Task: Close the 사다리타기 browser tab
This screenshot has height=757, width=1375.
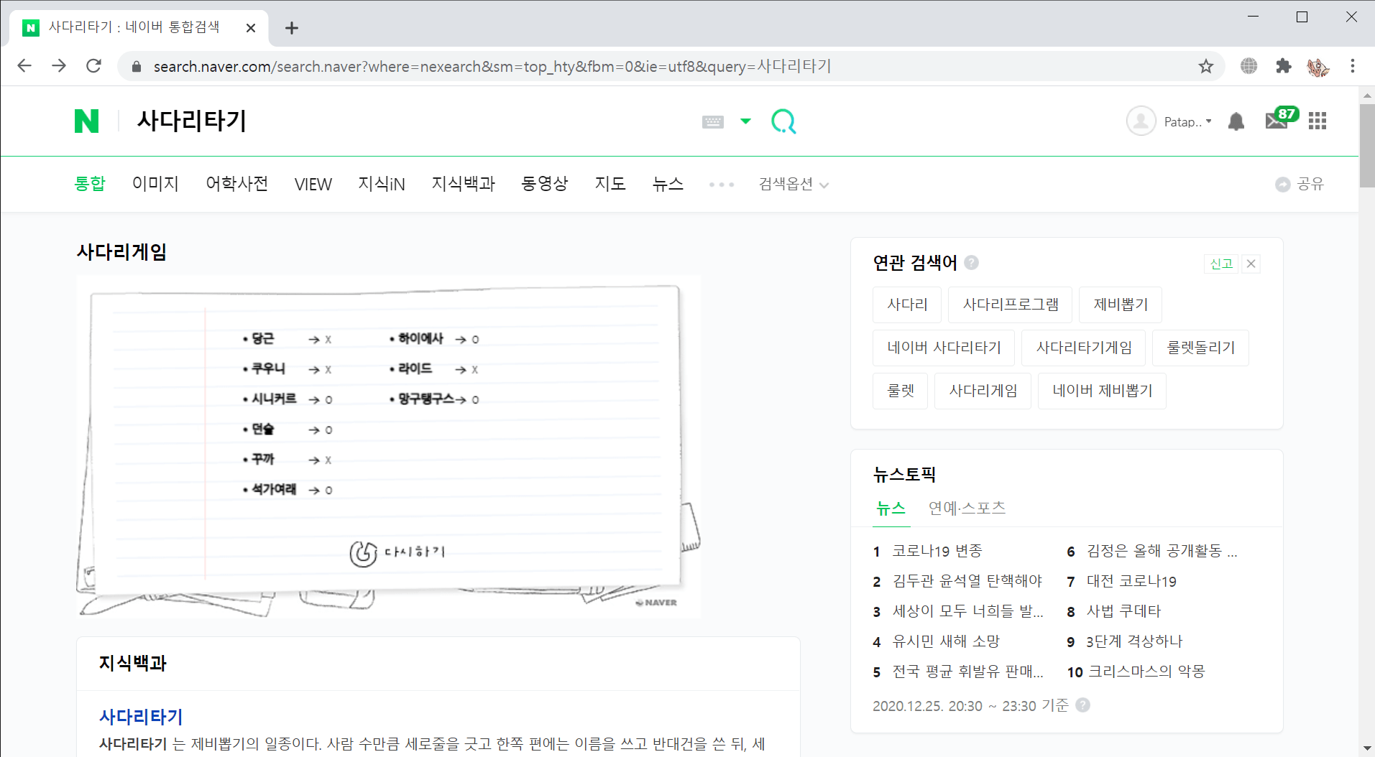Action: [x=251, y=28]
